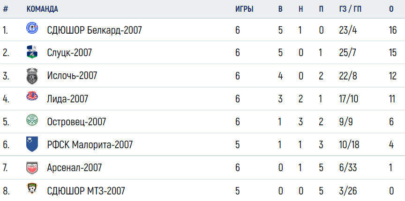The width and height of the screenshot is (405, 201).
Task: Open the РФСК Малорита-2007 team page
Action: click(90, 144)
